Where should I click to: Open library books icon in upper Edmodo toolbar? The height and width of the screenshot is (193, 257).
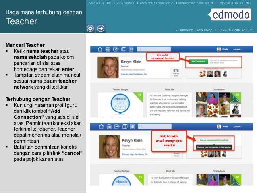point(124,49)
